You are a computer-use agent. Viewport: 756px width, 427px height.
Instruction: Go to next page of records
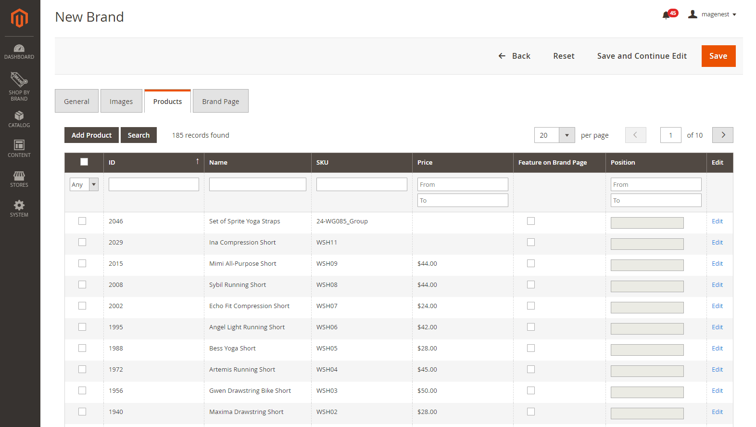(x=723, y=135)
